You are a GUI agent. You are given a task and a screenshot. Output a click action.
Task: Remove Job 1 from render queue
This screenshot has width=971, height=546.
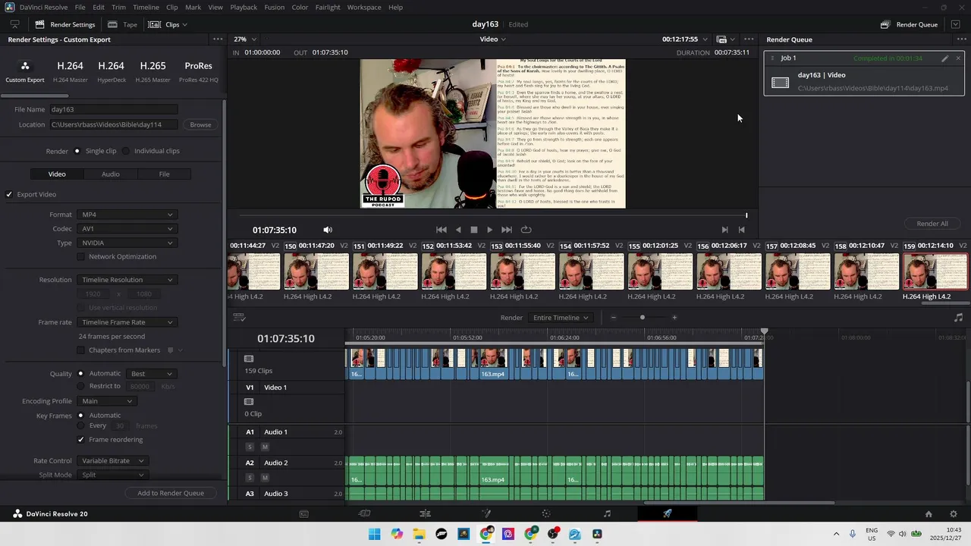[x=958, y=58]
